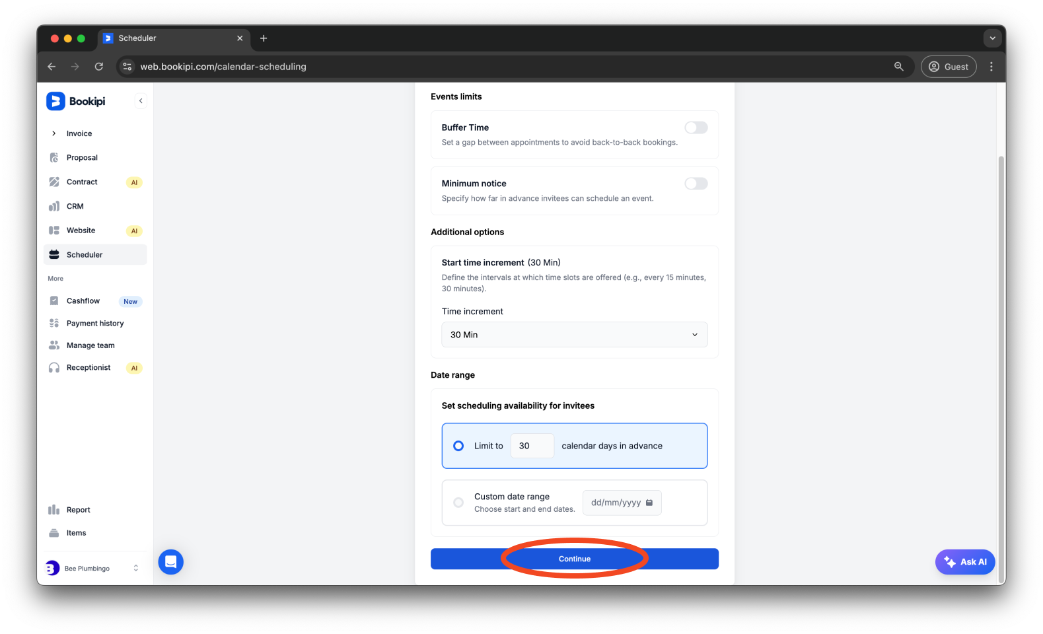The image size is (1043, 634).
Task: Open the Cashflow icon
Action: [54, 300]
